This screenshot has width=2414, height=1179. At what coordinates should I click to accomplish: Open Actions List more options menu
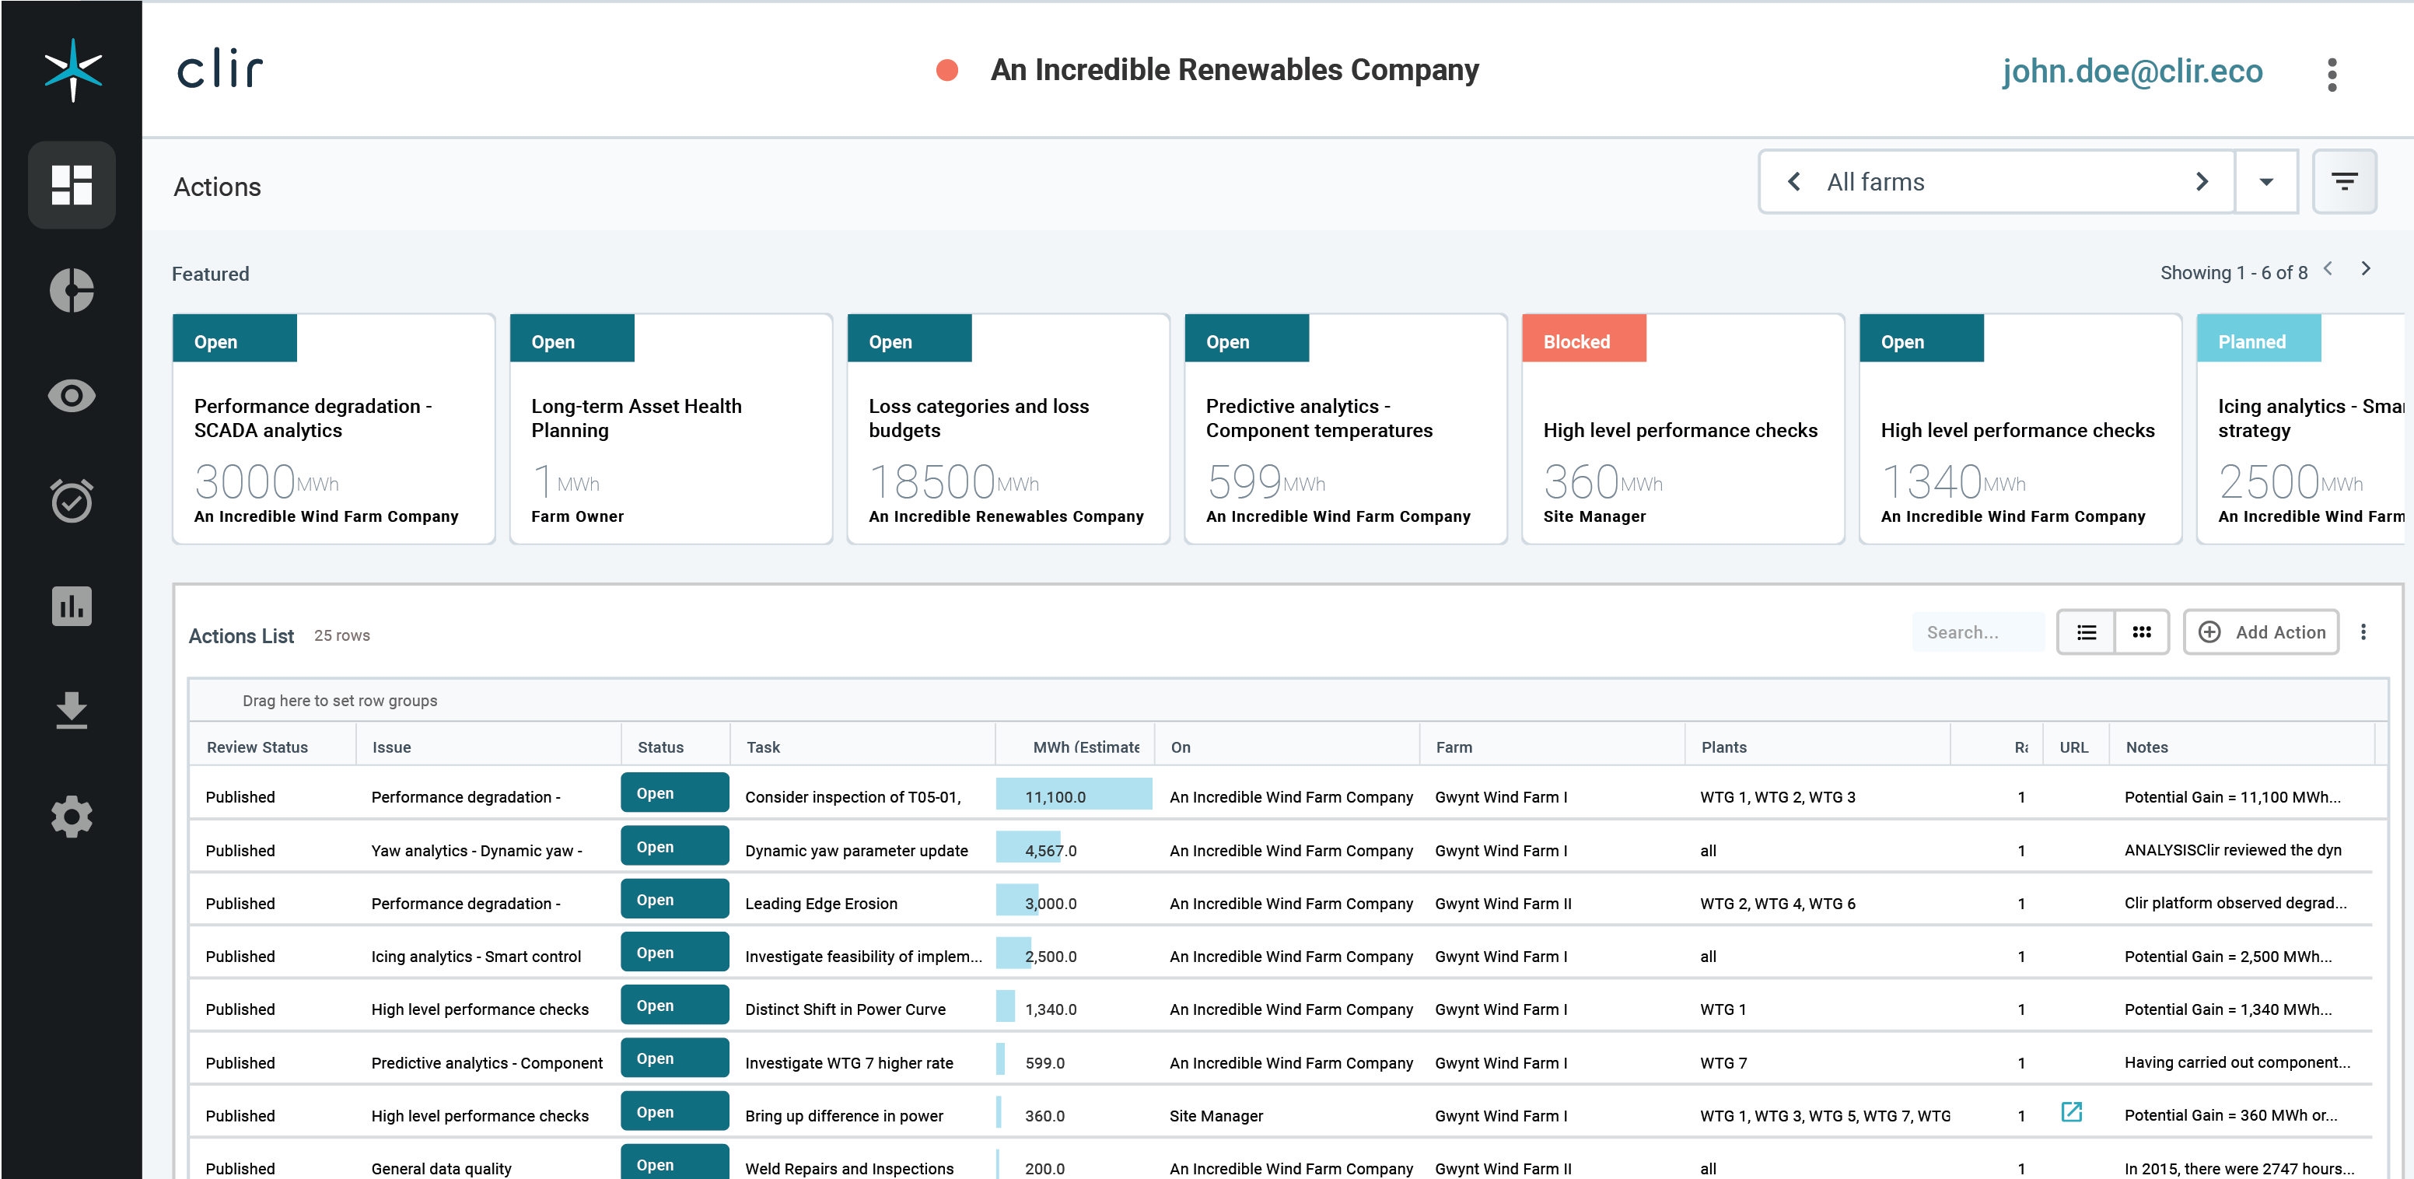pyautogui.click(x=2363, y=632)
